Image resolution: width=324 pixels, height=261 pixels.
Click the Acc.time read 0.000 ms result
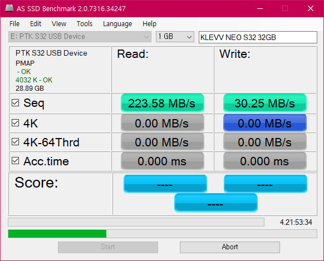(163, 161)
